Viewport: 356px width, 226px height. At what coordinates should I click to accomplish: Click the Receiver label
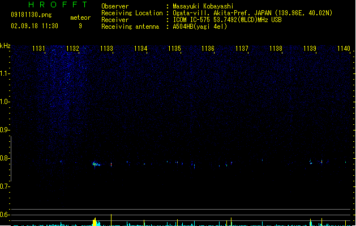coord(115,20)
